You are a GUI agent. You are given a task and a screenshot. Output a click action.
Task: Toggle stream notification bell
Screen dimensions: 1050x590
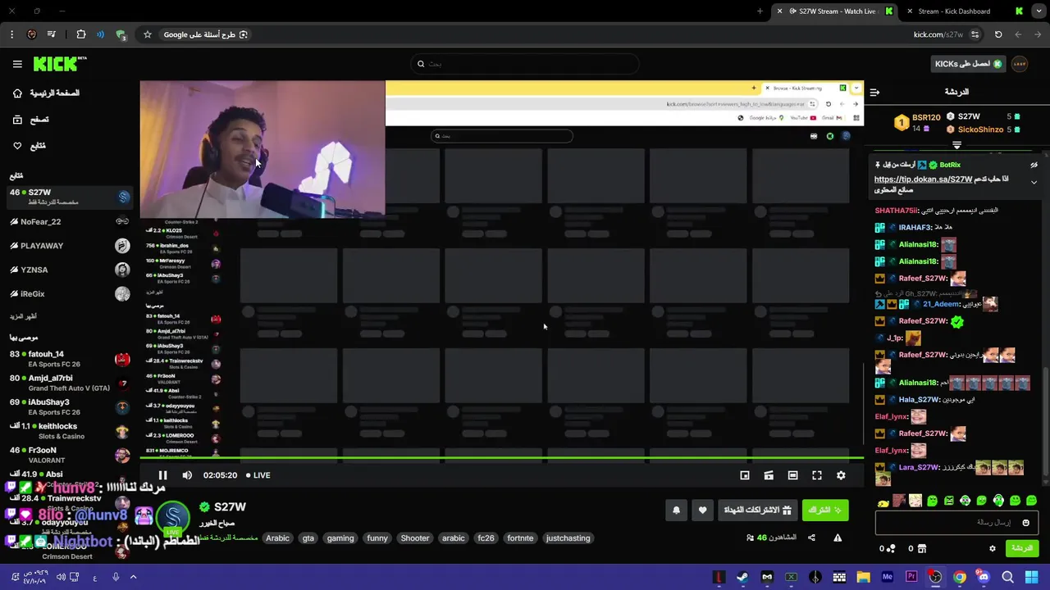[x=676, y=511]
